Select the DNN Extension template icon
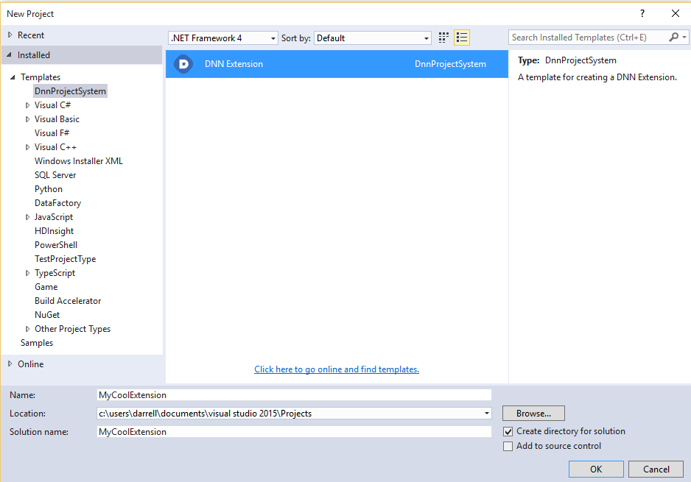691x482 pixels. click(x=183, y=64)
